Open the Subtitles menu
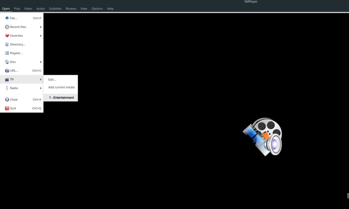This screenshot has height=209, width=349. (55, 9)
